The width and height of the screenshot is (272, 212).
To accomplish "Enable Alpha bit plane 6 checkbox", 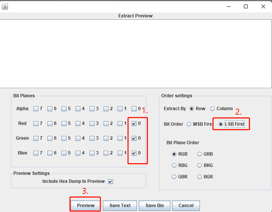I will point(50,109).
